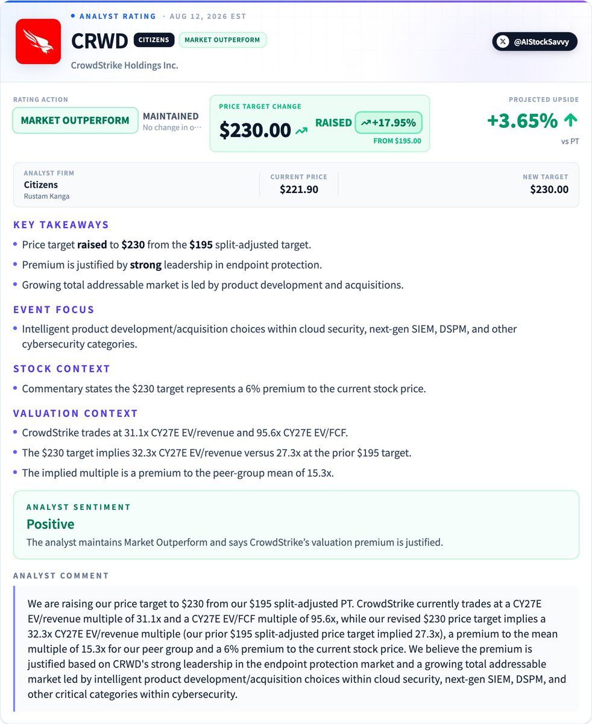
Task: Open the Valuation Context section heading
Action: pyautogui.click(x=75, y=413)
